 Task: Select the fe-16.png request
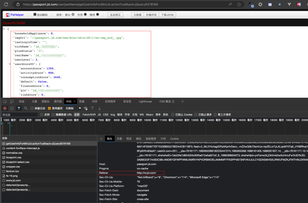(x=49, y=176)
